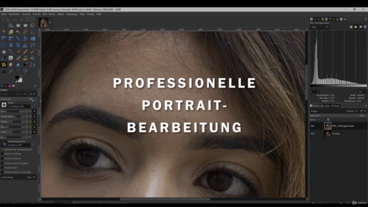Select the Airbrush tool
The image size is (368, 207).
[x=33, y=51]
